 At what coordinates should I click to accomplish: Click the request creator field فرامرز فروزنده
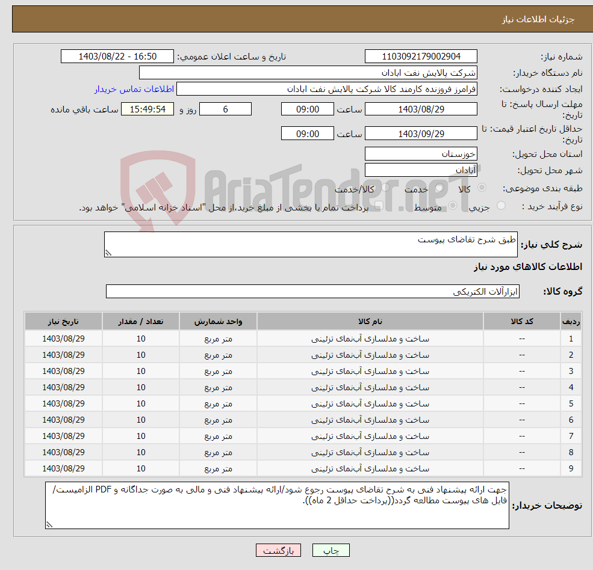pyautogui.click(x=327, y=89)
